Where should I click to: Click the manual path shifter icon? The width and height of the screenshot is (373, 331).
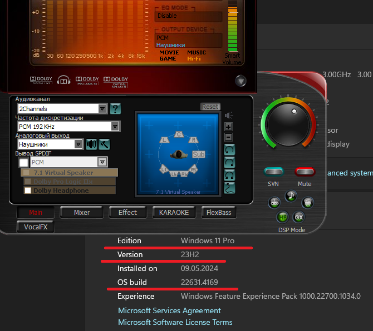[x=229, y=188]
